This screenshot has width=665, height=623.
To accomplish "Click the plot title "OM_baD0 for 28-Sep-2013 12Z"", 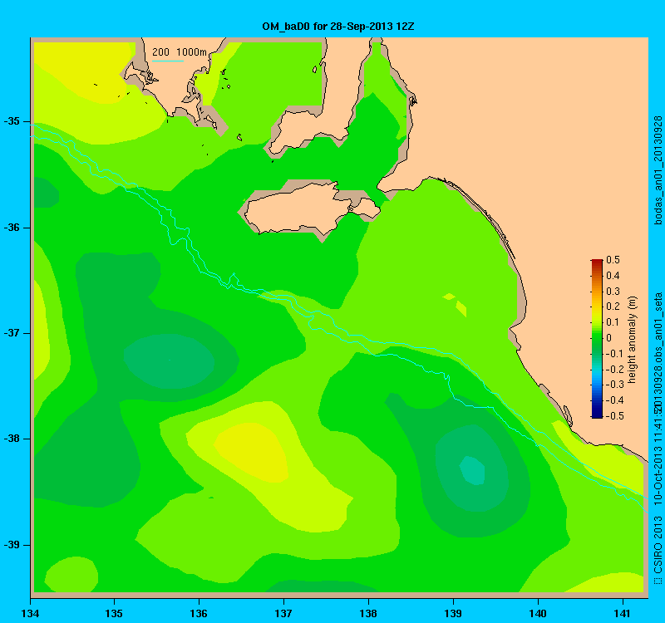I will pyautogui.click(x=338, y=27).
